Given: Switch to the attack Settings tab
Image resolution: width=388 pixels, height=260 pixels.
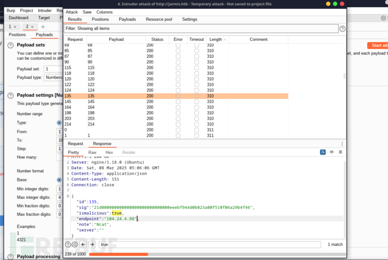Looking at the screenshot, I should [190, 19].
